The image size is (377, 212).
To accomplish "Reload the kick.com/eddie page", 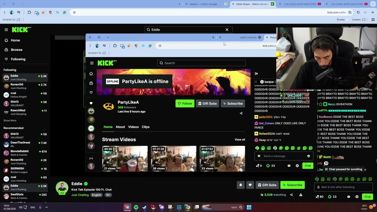I will click(x=358, y=12).
